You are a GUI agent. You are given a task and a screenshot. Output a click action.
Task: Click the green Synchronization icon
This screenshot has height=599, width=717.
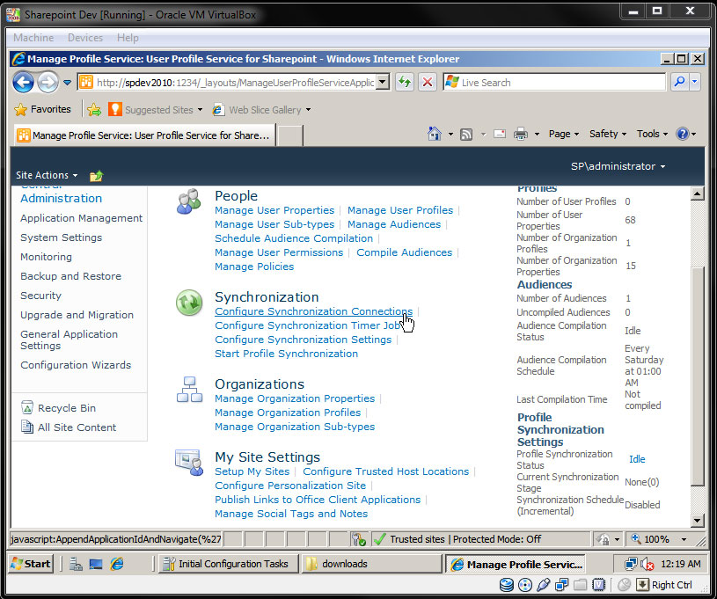[189, 303]
